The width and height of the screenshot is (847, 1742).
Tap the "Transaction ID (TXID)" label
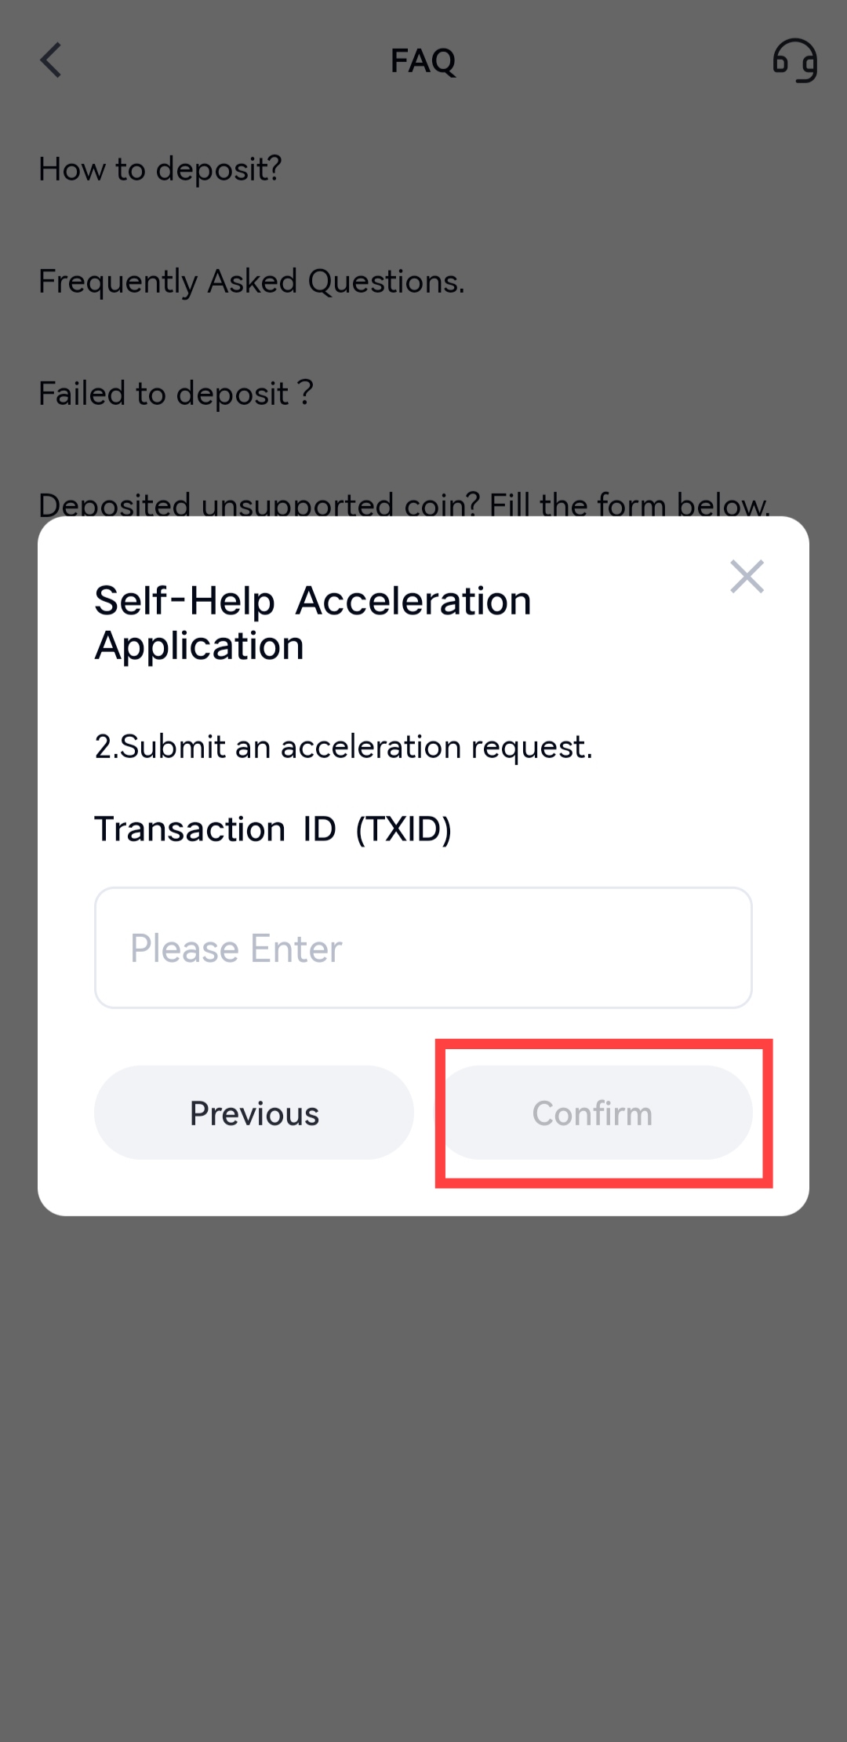273,829
